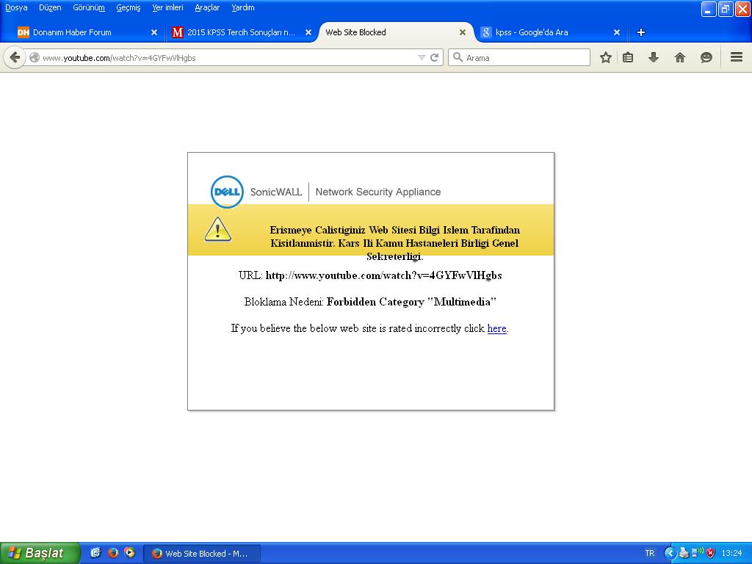Click the search magnifier icon in Arama box
The height and width of the screenshot is (564, 752).
coord(458,57)
